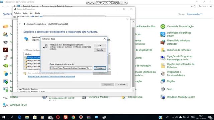
Task: Open Windows To Go icon
Action: click(5, 105)
